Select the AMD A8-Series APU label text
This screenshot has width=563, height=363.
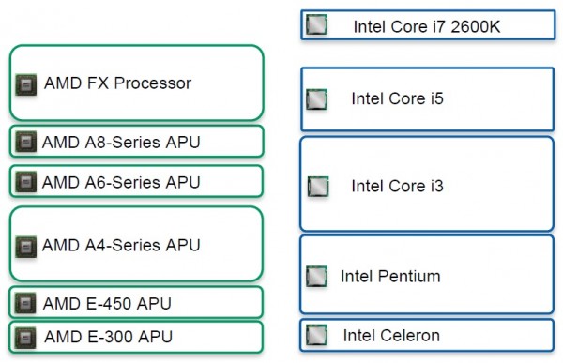coord(121,143)
